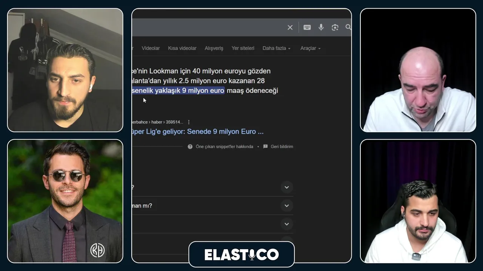Switch to the Videolar tab
The image size is (483, 271).
point(151,48)
